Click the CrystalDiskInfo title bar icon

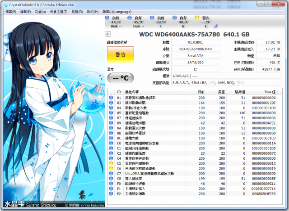tap(5, 5)
